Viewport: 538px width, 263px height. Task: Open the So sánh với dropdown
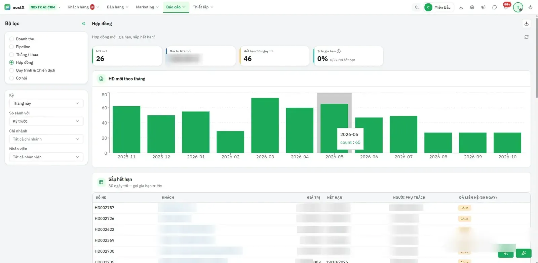[46, 121]
